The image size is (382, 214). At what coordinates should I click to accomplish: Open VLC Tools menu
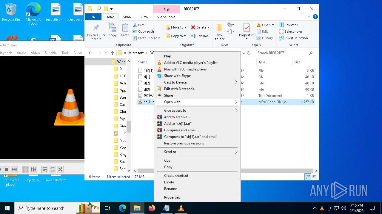tap(65, 53)
